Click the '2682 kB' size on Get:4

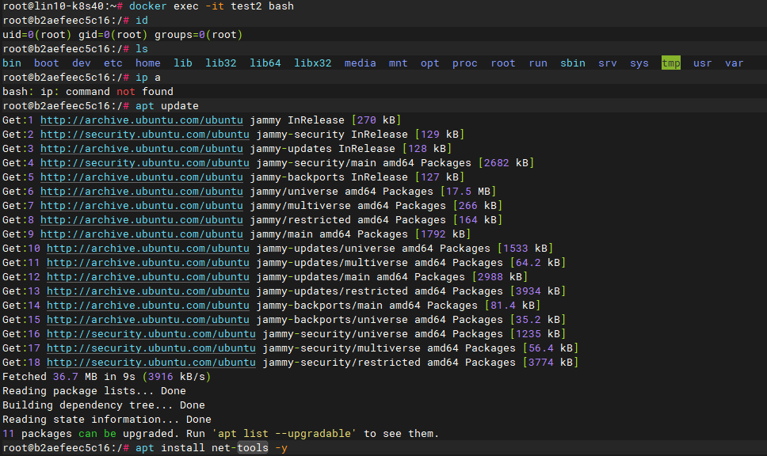pyautogui.click(x=506, y=163)
